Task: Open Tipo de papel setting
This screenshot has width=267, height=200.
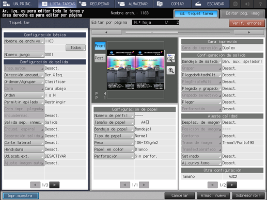Action: click(x=114, y=136)
